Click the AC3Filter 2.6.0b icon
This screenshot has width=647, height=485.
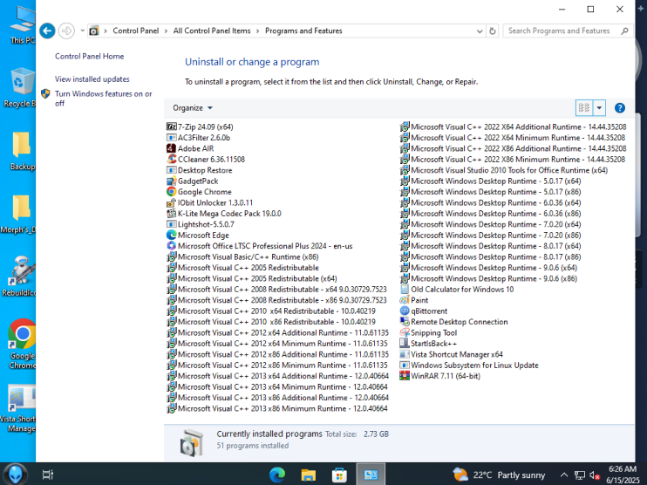coord(171,138)
